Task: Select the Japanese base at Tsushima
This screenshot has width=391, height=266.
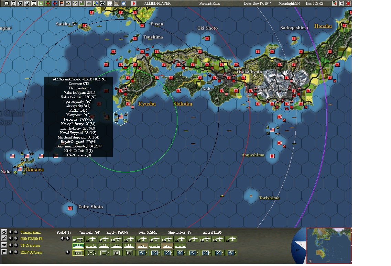Action: coord(135,38)
